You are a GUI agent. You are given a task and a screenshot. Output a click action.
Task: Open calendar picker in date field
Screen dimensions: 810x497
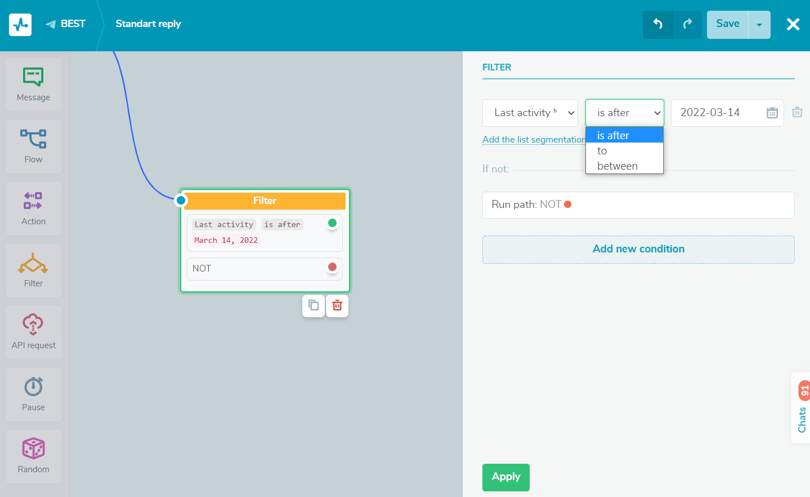(x=772, y=113)
